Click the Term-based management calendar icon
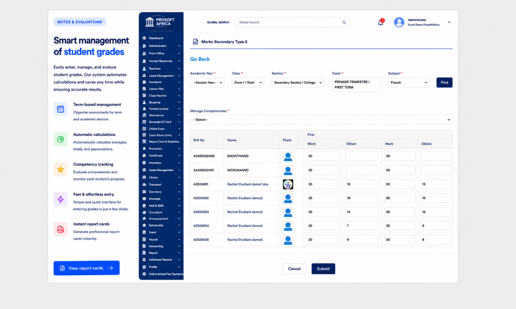516x309 pixels. pos(60,109)
